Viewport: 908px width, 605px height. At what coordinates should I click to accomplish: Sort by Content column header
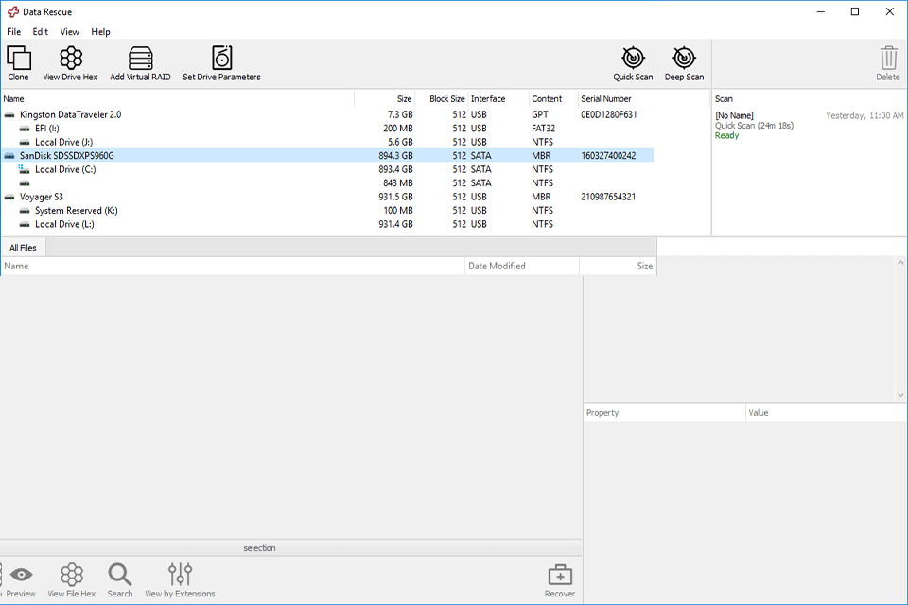tap(553, 99)
